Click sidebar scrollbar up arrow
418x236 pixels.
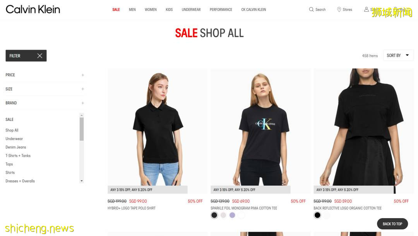click(82, 115)
